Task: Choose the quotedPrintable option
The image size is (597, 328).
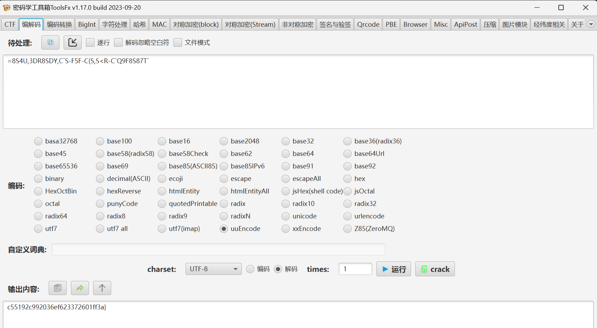Action: (162, 204)
